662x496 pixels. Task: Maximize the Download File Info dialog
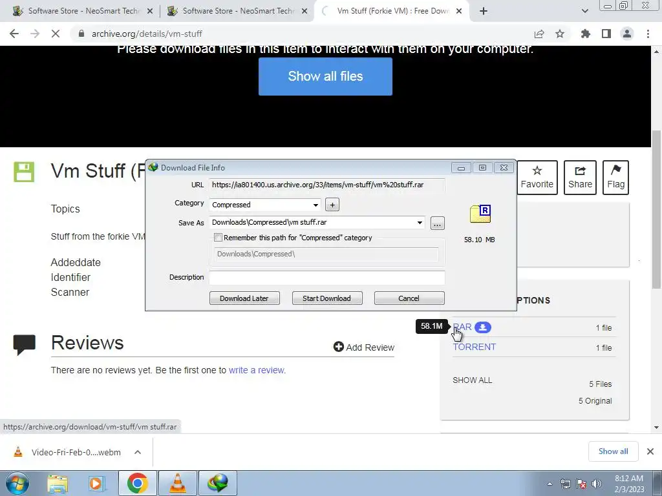coord(482,168)
